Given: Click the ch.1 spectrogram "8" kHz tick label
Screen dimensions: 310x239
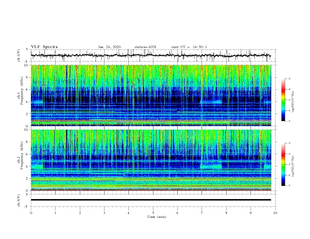Looking at the screenshot, I should tap(27, 77).
